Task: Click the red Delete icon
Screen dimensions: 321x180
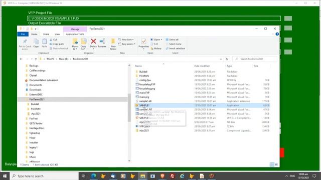Action: (93, 41)
